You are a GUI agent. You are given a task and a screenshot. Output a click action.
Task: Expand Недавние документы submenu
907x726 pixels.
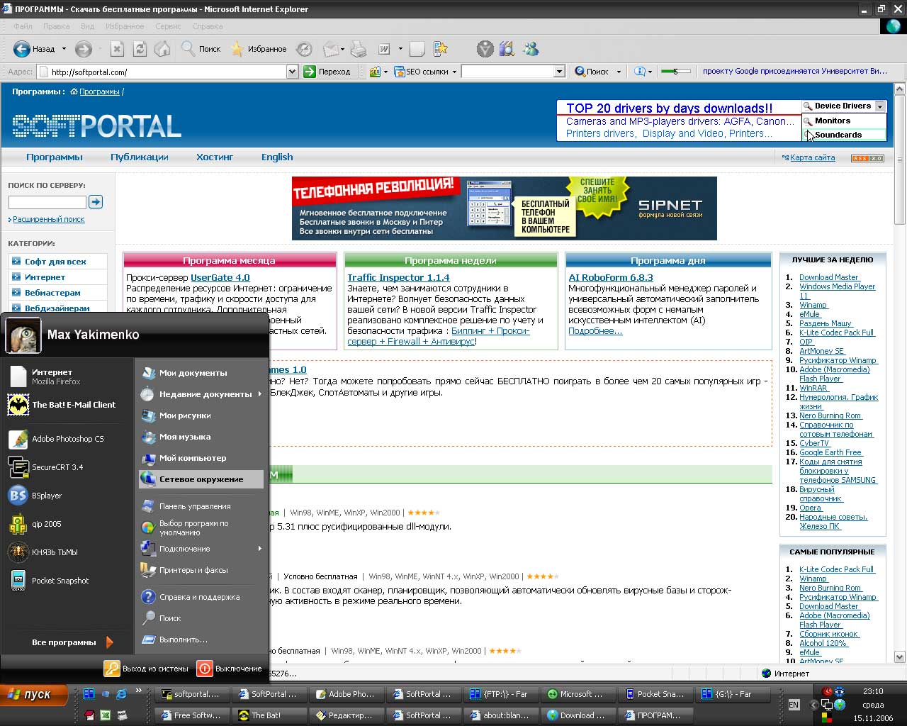(x=201, y=394)
